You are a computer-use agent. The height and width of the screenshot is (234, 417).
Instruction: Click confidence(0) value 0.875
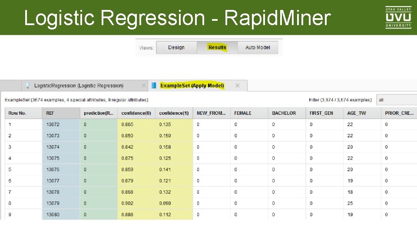pyautogui.click(x=136, y=158)
